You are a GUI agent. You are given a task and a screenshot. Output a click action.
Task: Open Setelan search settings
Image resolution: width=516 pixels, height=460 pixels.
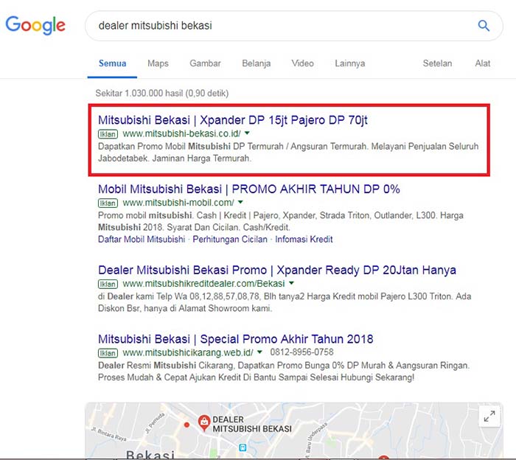pyautogui.click(x=437, y=63)
